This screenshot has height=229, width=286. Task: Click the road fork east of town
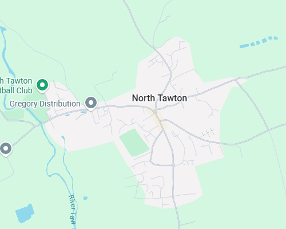(236, 80)
